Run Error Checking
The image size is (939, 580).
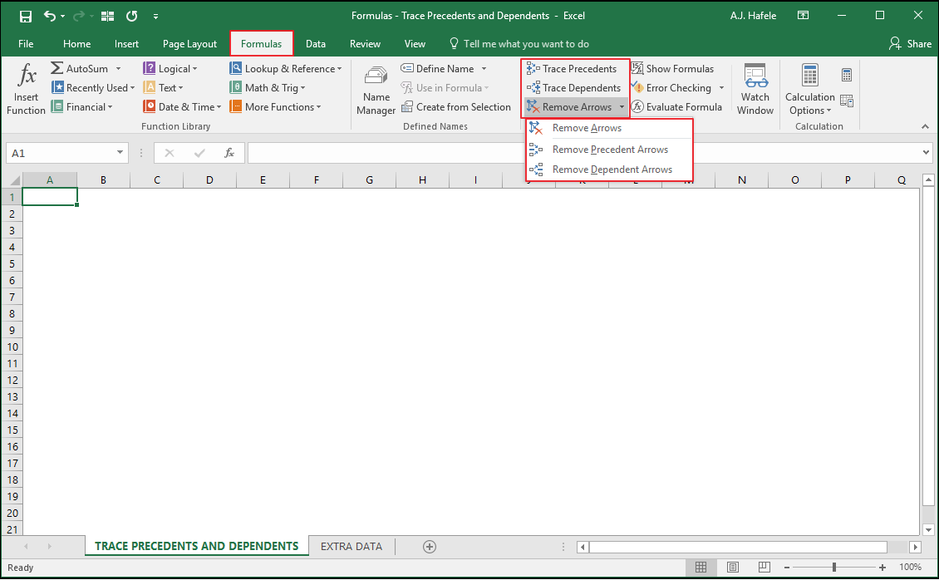pos(671,87)
